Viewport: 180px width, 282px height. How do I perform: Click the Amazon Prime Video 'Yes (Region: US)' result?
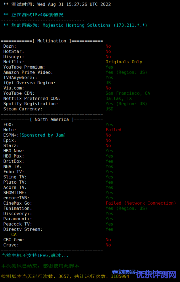tap(126, 72)
